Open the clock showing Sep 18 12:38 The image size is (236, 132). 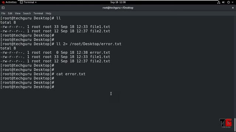coord(118,2)
